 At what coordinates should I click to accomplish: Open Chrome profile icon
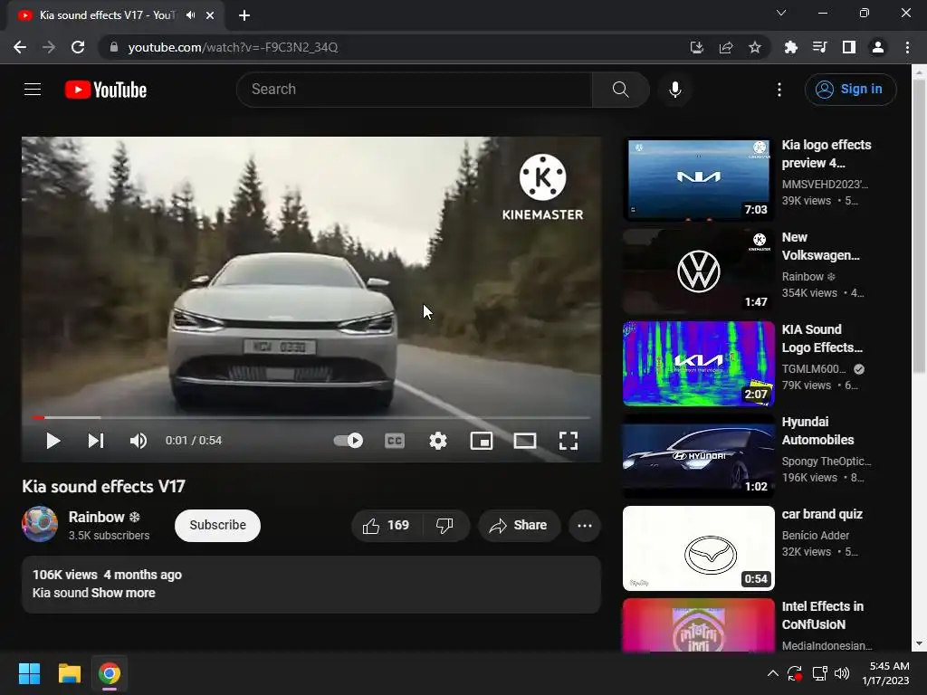[878, 47]
